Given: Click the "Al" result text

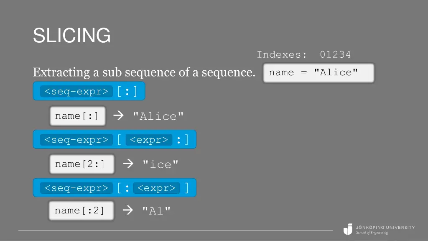Looking at the screenshot, I should pyautogui.click(x=156, y=211).
